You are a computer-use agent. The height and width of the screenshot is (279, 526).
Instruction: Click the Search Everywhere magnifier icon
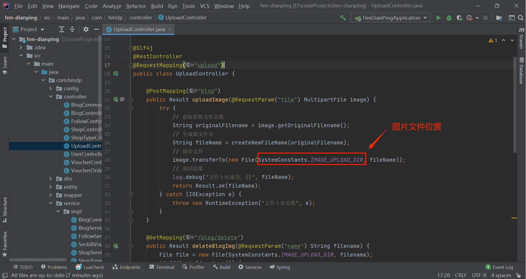pos(521,18)
